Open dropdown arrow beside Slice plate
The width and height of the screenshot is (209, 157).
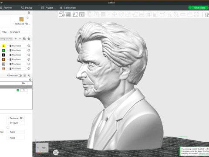pos(190,8)
